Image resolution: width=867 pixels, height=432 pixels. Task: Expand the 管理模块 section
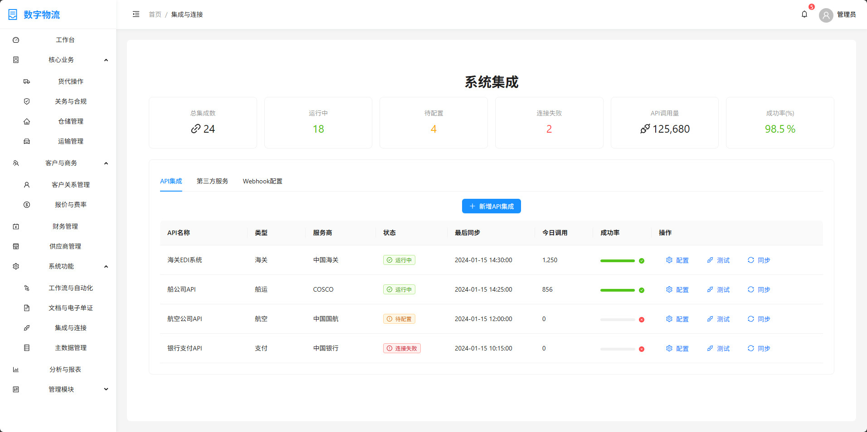106,389
